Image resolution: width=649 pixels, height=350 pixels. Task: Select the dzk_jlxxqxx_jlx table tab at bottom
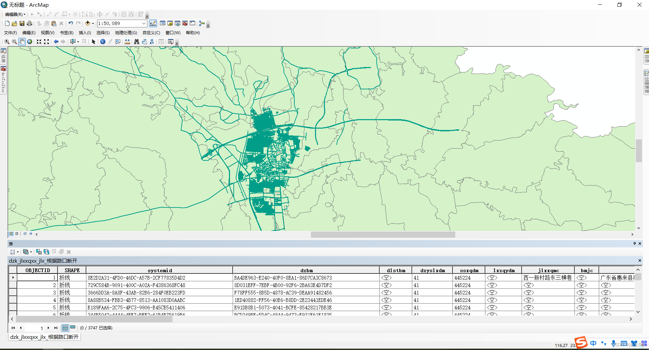click(44, 337)
